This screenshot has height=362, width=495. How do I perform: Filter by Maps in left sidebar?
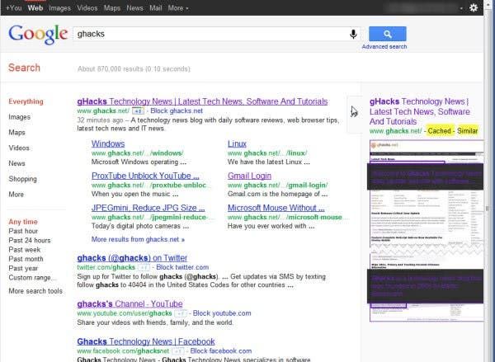point(16,133)
